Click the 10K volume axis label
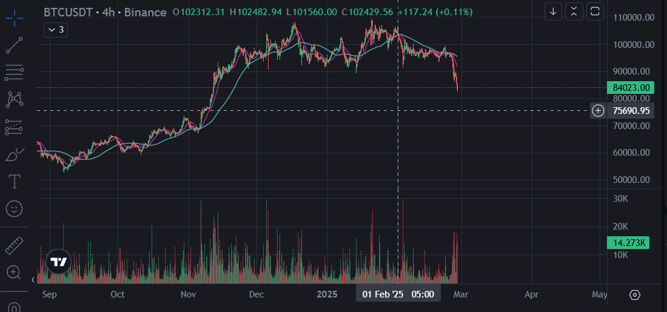 point(621,254)
